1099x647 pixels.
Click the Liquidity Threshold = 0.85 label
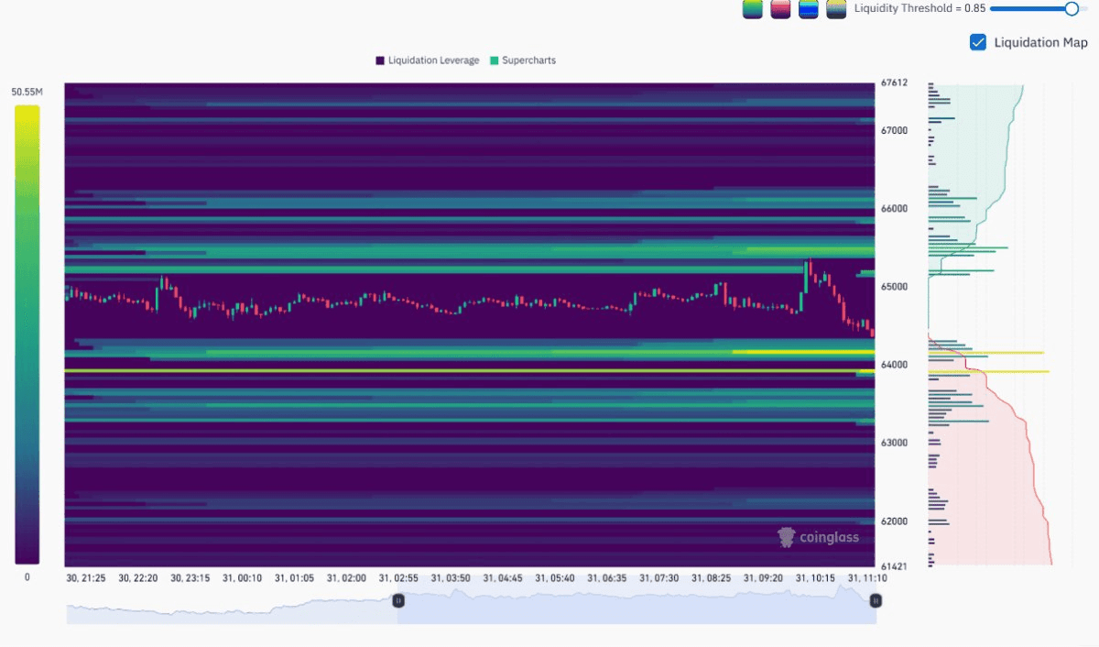tap(919, 8)
